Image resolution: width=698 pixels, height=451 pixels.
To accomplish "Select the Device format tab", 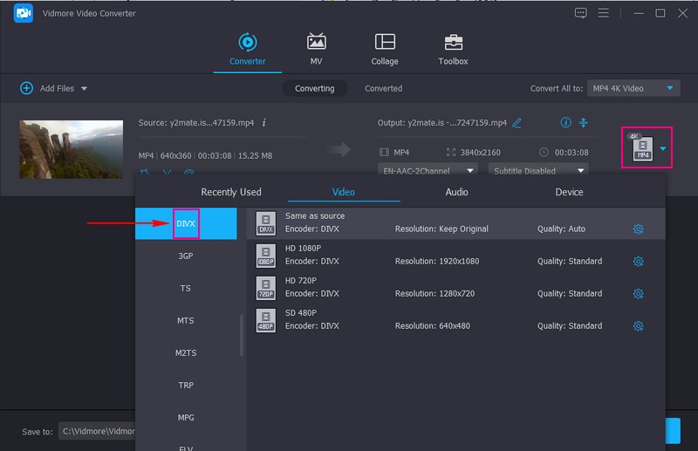I will coord(569,192).
